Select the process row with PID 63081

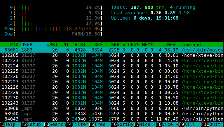pos(112,50)
